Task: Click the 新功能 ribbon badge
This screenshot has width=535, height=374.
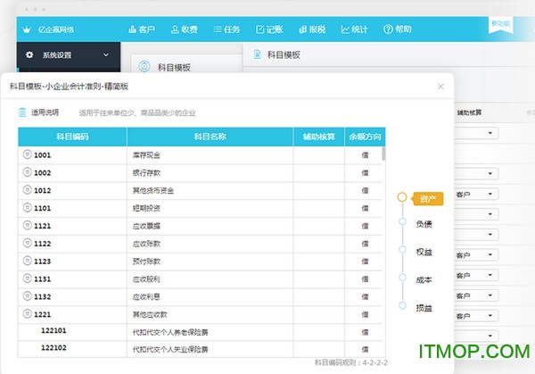Action: coord(500,25)
